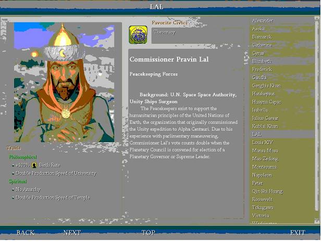Choose Julius Caesar from the list
Screen dimensions: 322x242
[265, 118]
